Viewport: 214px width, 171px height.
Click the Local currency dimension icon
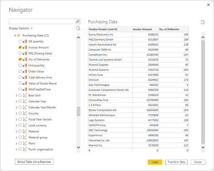tap(25, 125)
